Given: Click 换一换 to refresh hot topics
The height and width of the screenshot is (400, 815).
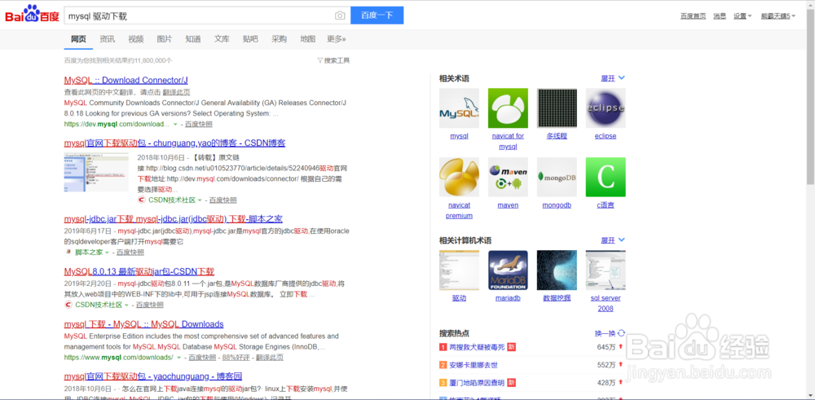Looking at the screenshot, I should point(605,333).
